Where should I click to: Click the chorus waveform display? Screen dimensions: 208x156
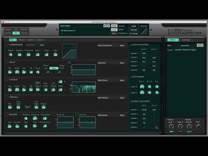(x=84, y=87)
